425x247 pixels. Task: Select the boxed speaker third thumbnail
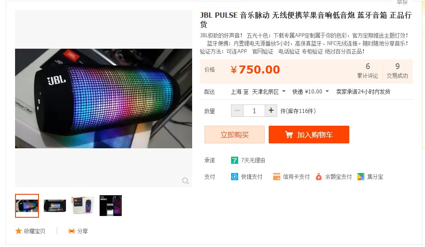tap(83, 205)
